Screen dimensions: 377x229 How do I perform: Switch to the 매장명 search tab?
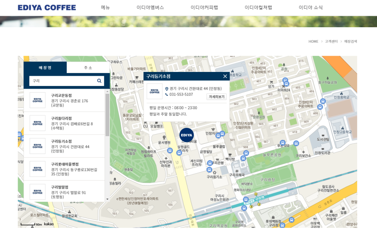45,68
